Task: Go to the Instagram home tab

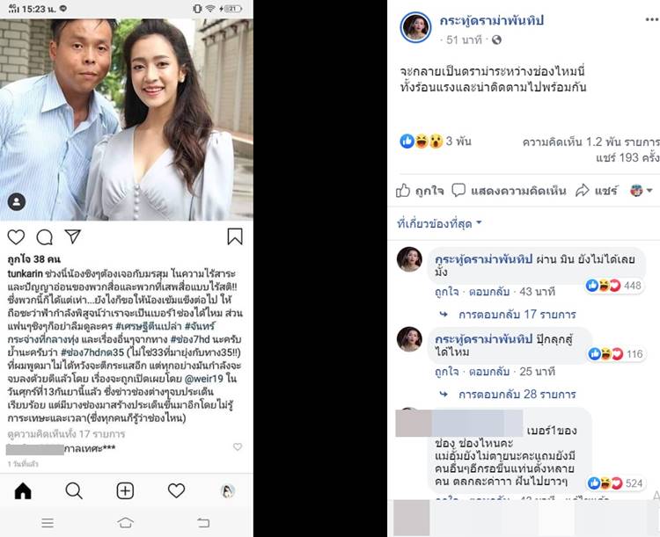Action: (x=23, y=491)
